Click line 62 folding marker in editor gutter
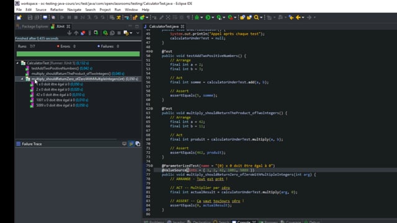The width and height of the screenshot is (397, 223). (x=151, y=108)
